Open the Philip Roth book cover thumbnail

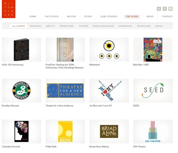point(65,131)
